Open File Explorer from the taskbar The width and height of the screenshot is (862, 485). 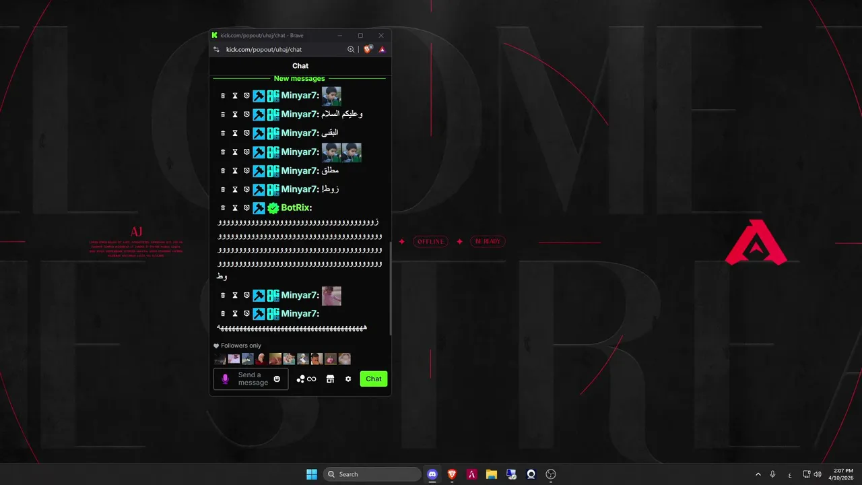[x=492, y=474]
